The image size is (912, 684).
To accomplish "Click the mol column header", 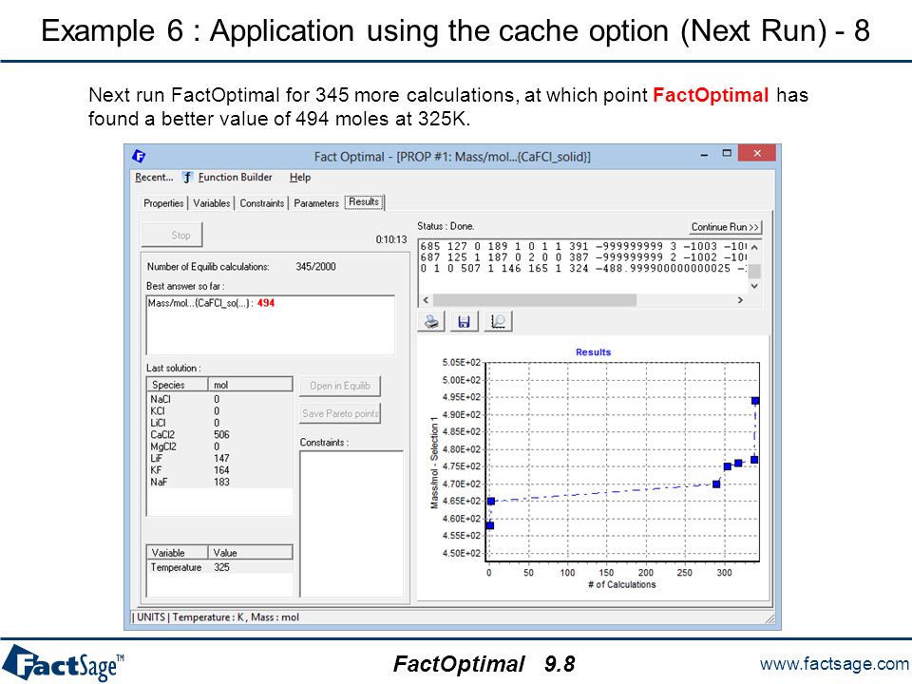I will coord(250,385).
